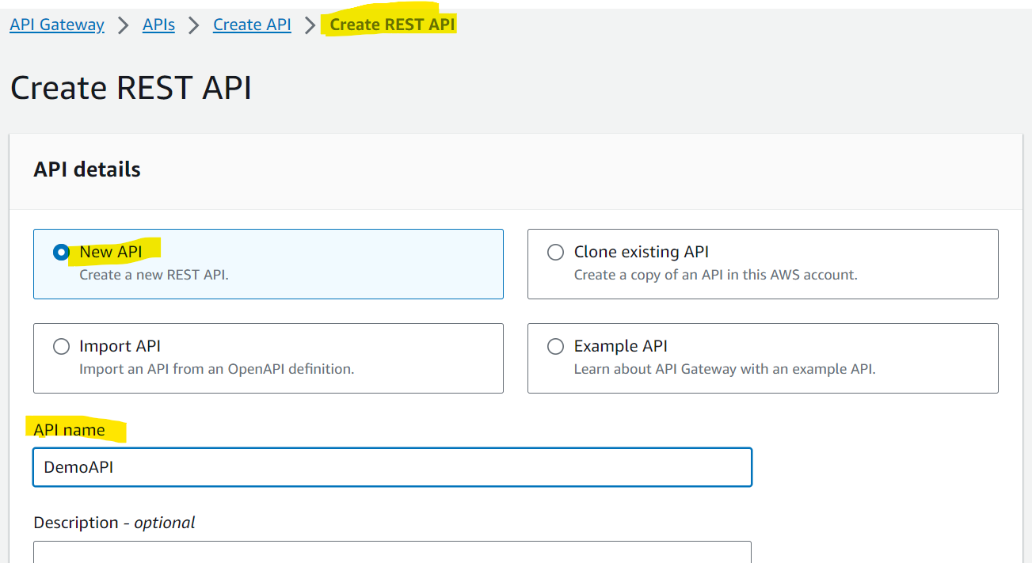Click the API name field label
Screen dimensions: 1032x563
[x=69, y=429]
